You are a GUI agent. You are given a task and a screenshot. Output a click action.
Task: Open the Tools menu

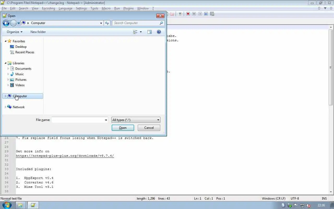94,8
